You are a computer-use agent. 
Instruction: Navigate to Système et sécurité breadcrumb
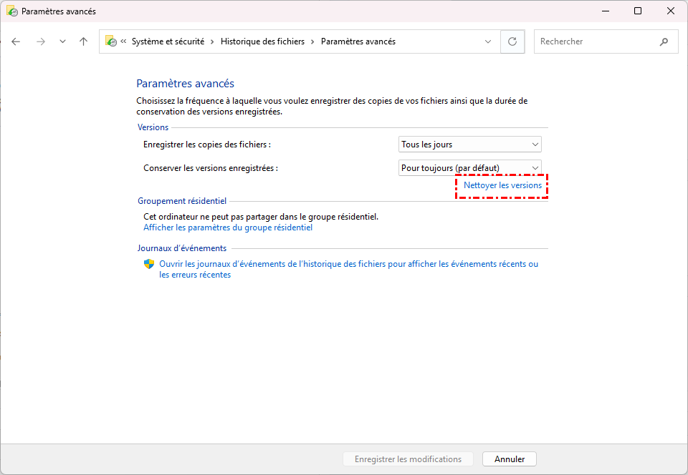pos(168,41)
